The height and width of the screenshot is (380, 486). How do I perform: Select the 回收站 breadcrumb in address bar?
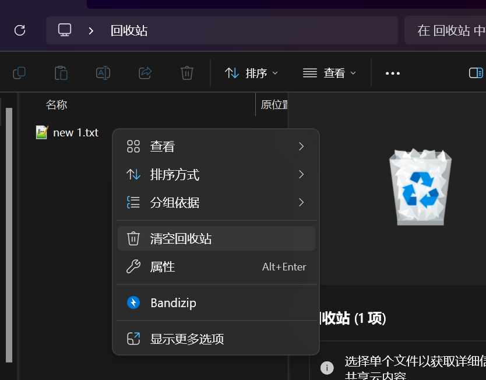pyautogui.click(x=129, y=31)
